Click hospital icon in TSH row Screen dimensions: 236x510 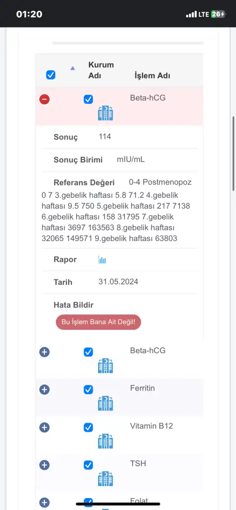click(x=106, y=479)
